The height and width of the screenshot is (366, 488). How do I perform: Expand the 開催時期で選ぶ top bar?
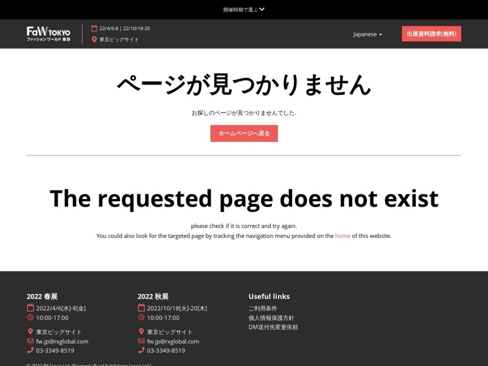click(x=240, y=10)
